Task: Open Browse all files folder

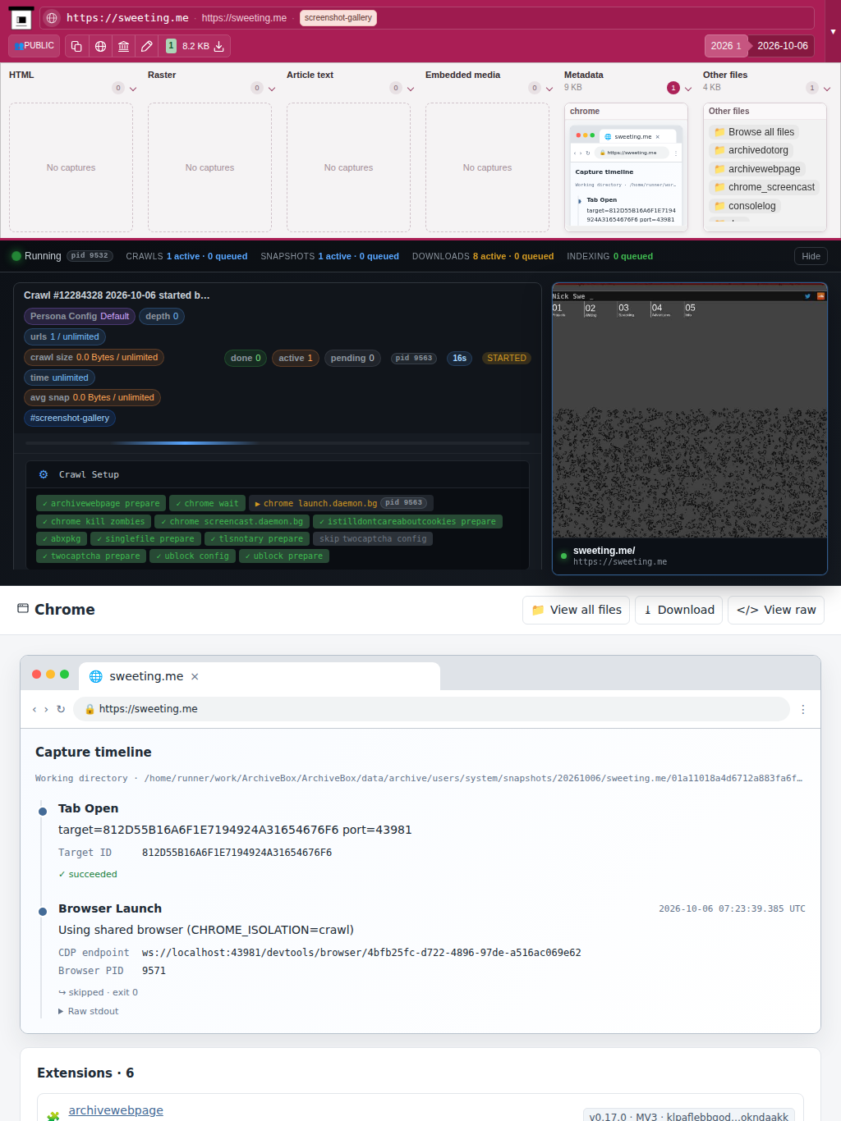Action: [755, 132]
